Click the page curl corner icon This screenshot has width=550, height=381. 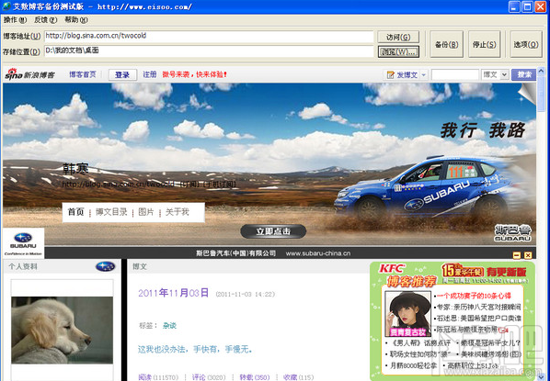tap(527, 93)
